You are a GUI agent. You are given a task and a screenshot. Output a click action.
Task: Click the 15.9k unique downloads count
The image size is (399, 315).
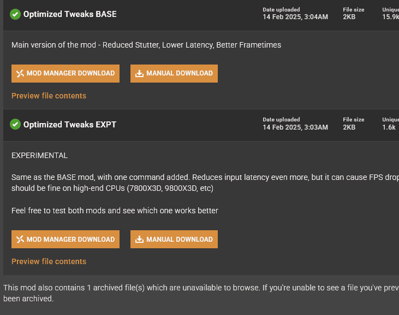point(391,17)
